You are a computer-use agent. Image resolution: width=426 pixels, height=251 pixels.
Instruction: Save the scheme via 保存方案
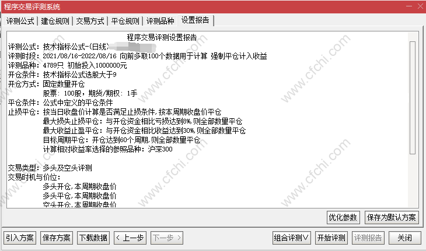click(57, 238)
